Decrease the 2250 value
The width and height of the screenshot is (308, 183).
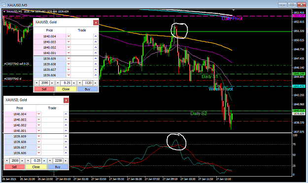50,161
